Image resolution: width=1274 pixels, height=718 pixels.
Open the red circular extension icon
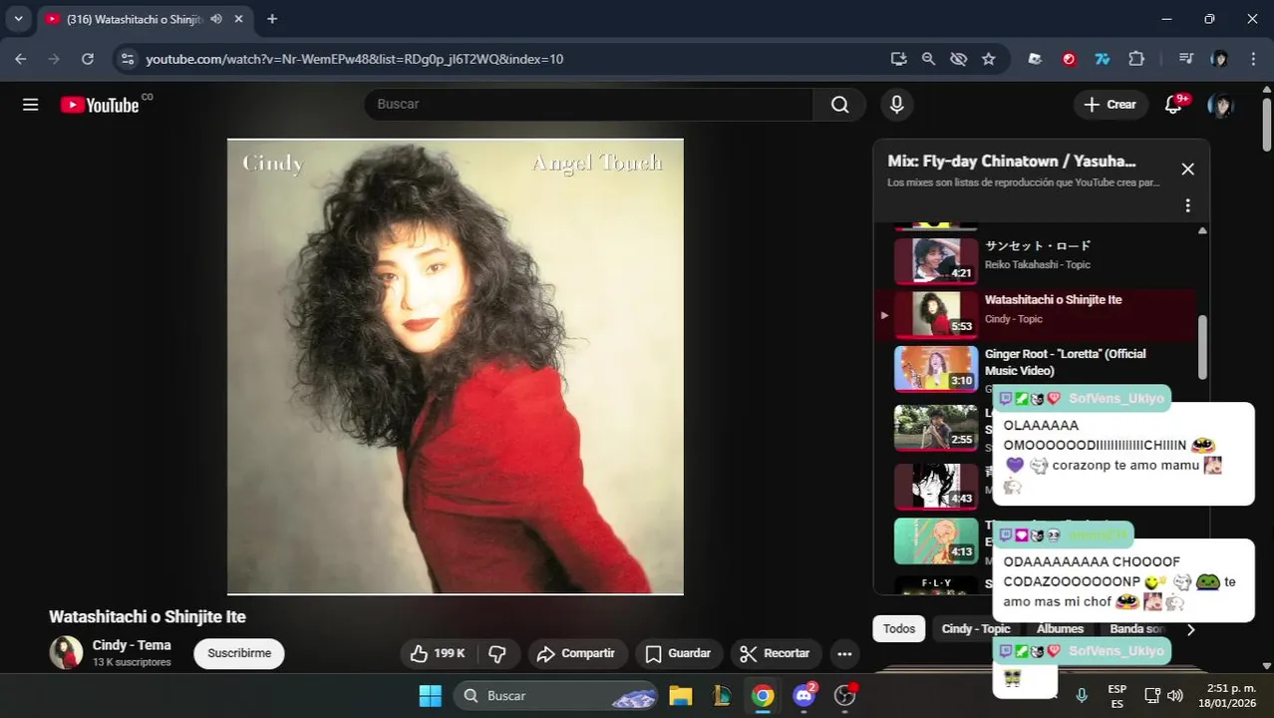(1069, 59)
